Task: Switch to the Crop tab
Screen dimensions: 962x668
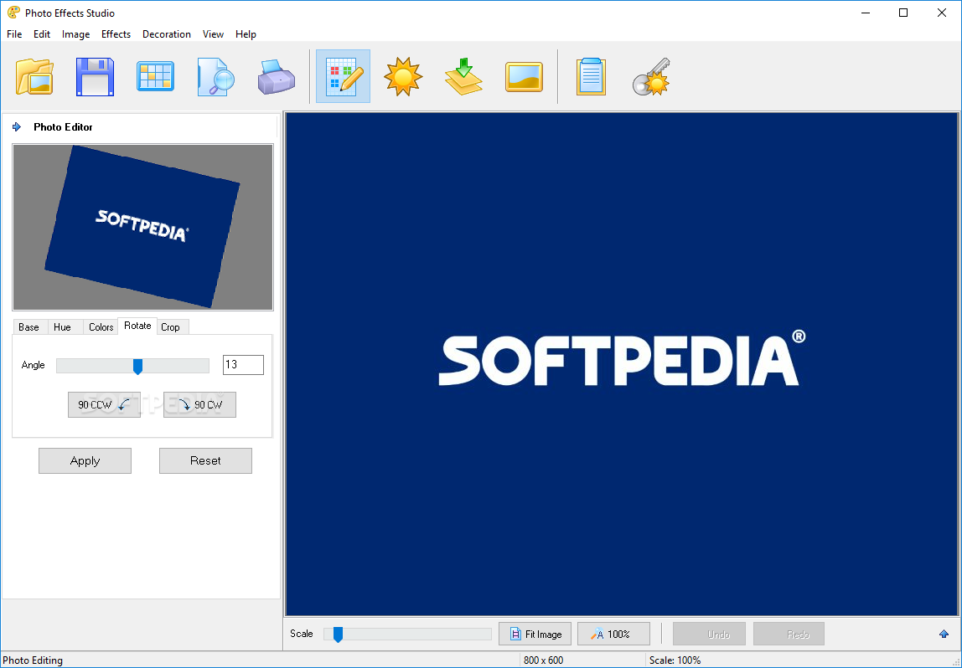Action: click(x=171, y=327)
